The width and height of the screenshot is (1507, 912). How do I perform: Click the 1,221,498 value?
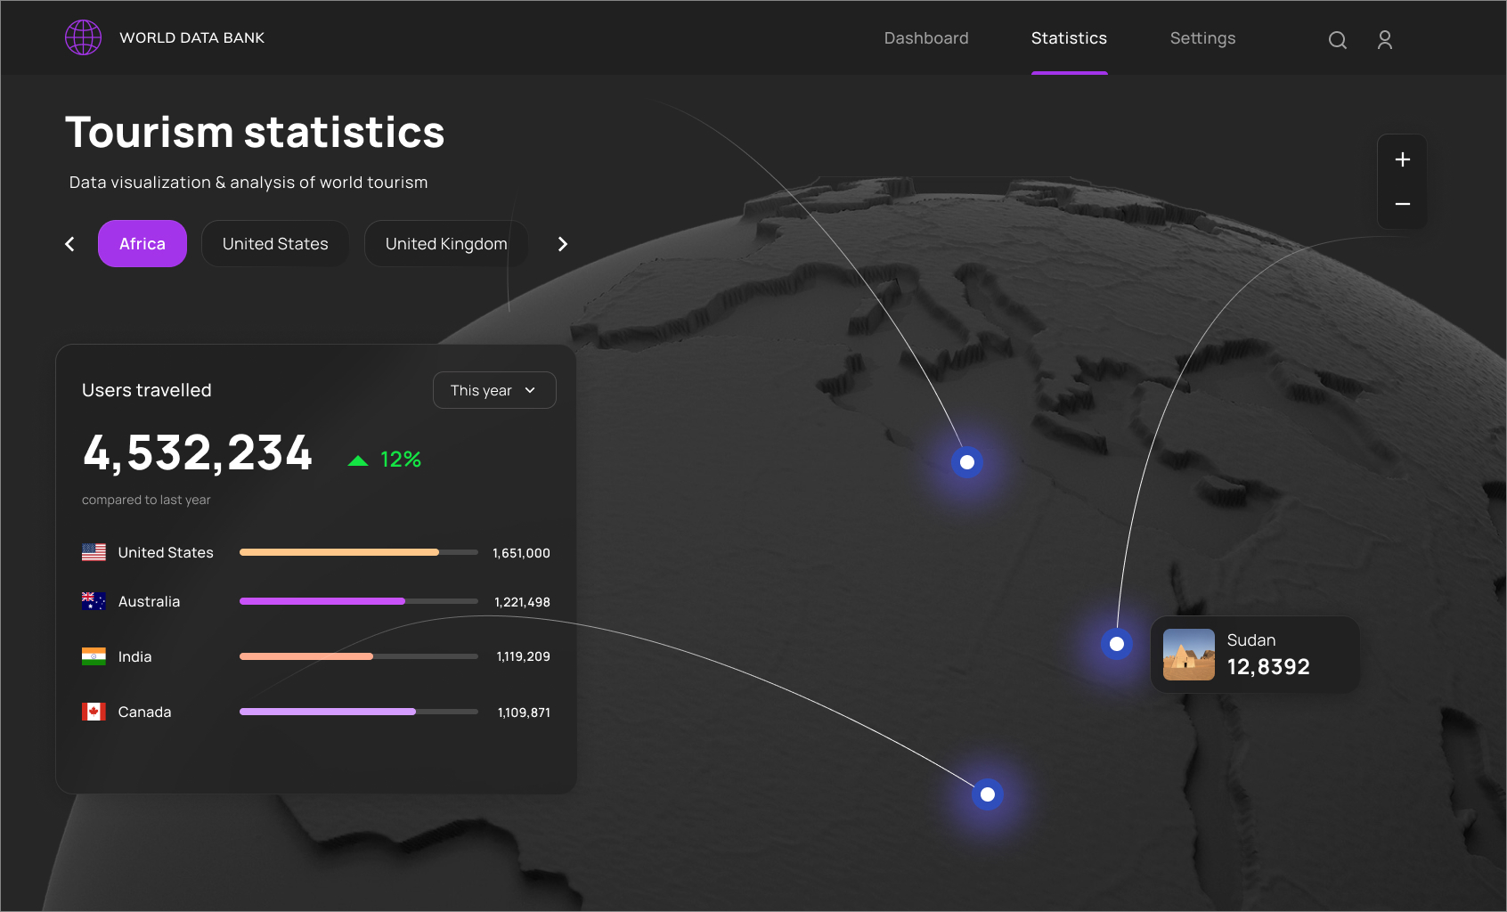(x=522, y=602)
